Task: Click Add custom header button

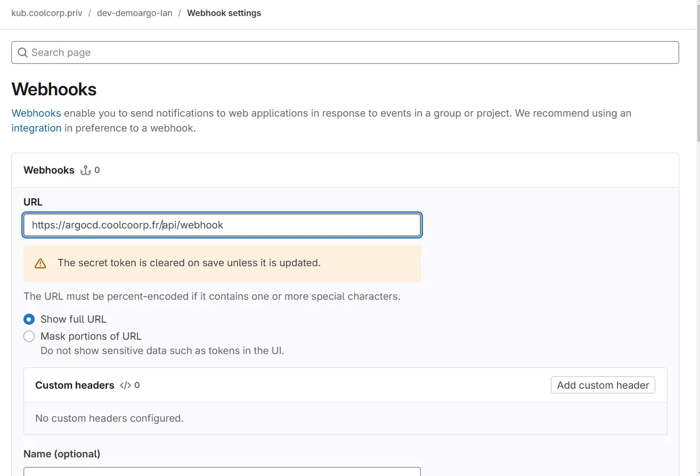Action: (x=603, y=385)
